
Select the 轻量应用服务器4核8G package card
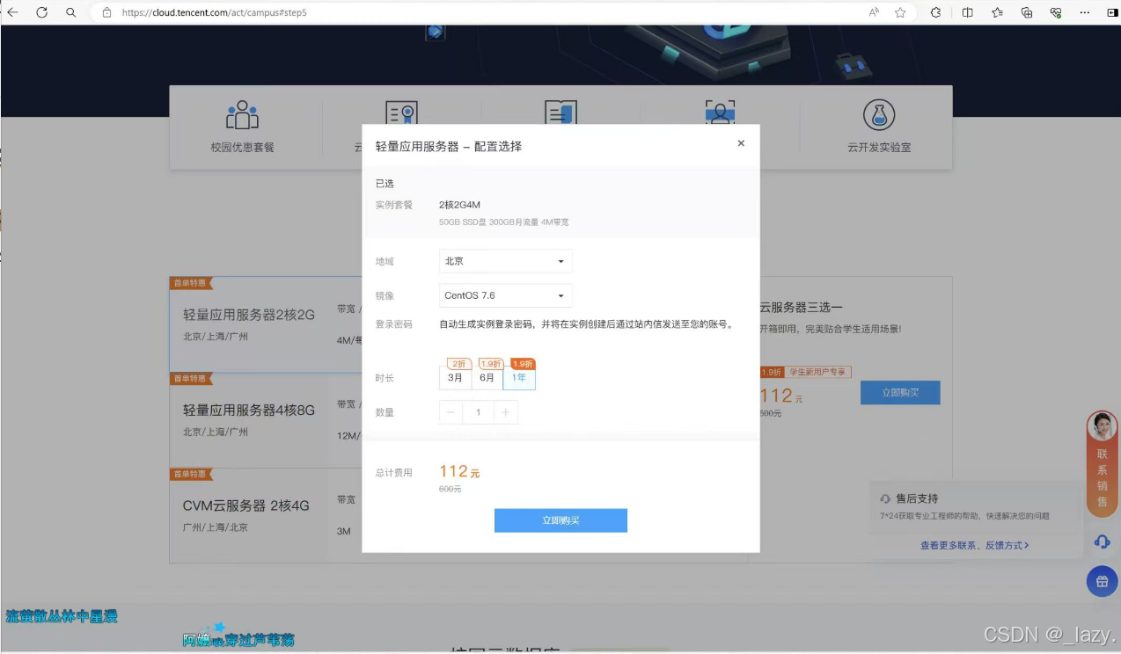pyautogui.click(x=266, y=420)
